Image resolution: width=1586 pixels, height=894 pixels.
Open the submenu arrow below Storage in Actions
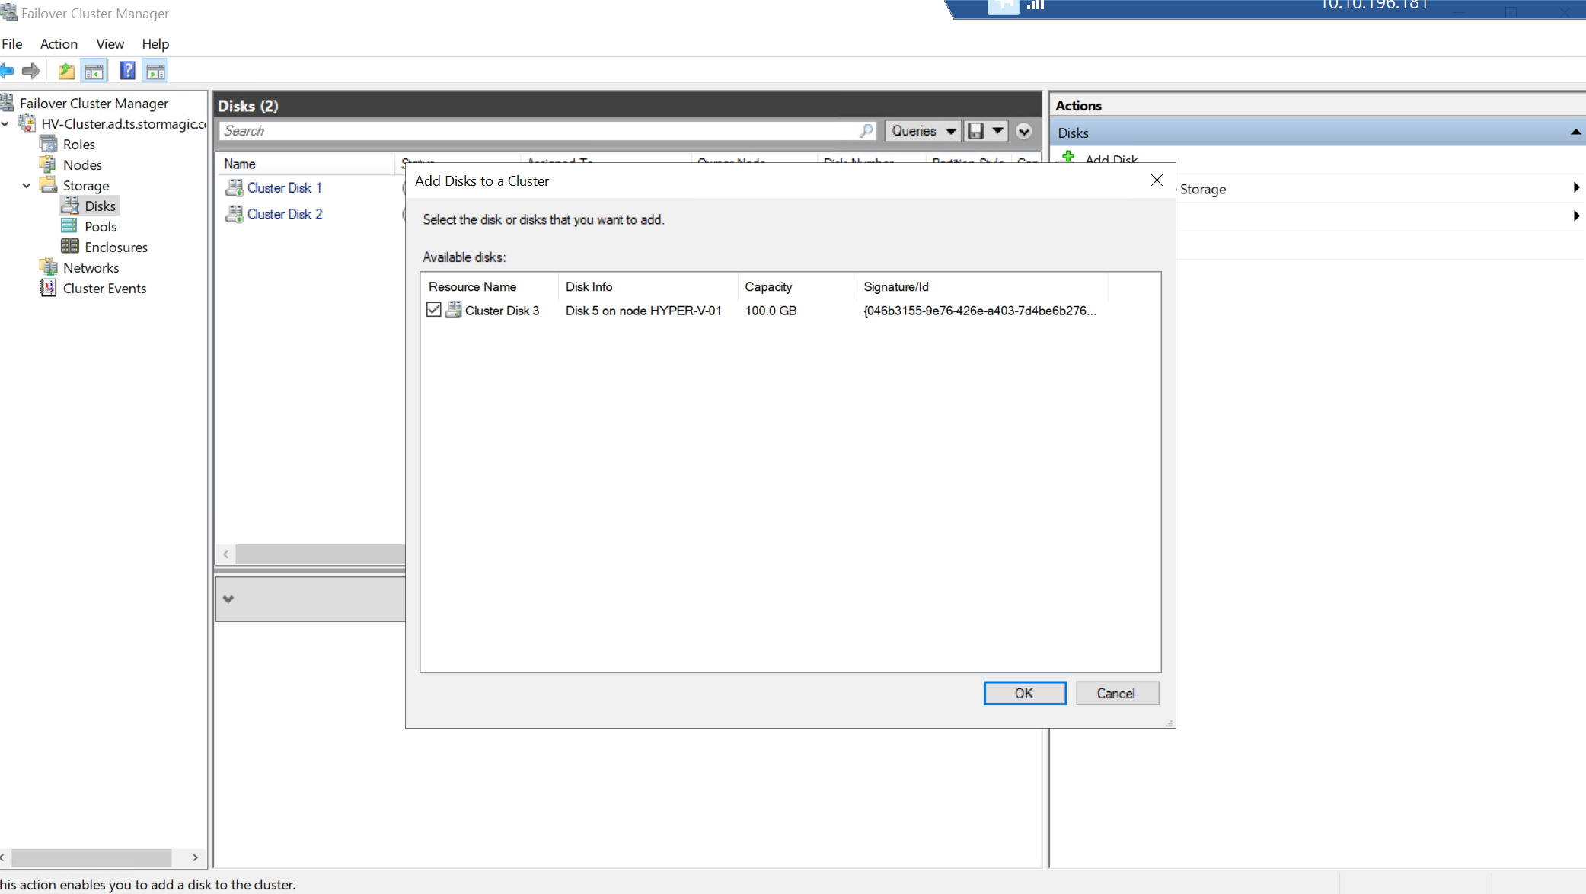click(1576, 216)
